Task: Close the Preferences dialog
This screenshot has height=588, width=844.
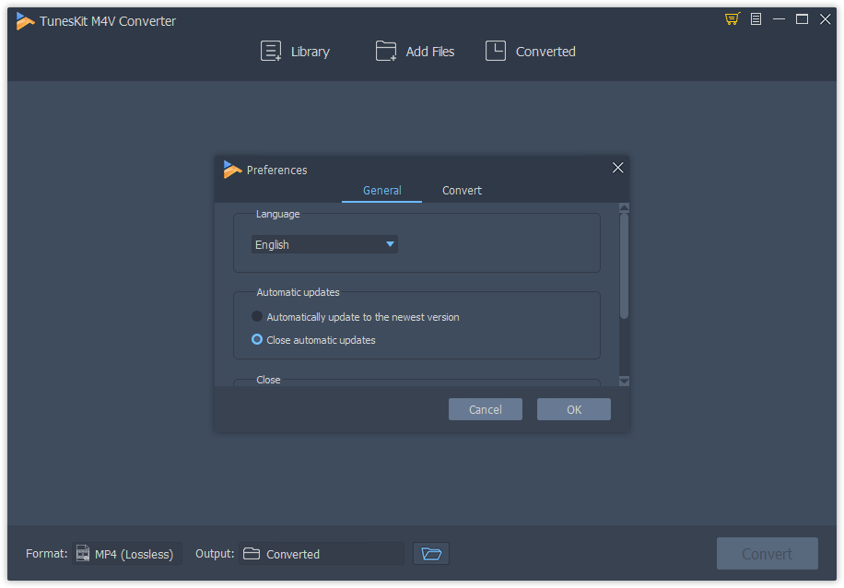Action: (617, 168)
